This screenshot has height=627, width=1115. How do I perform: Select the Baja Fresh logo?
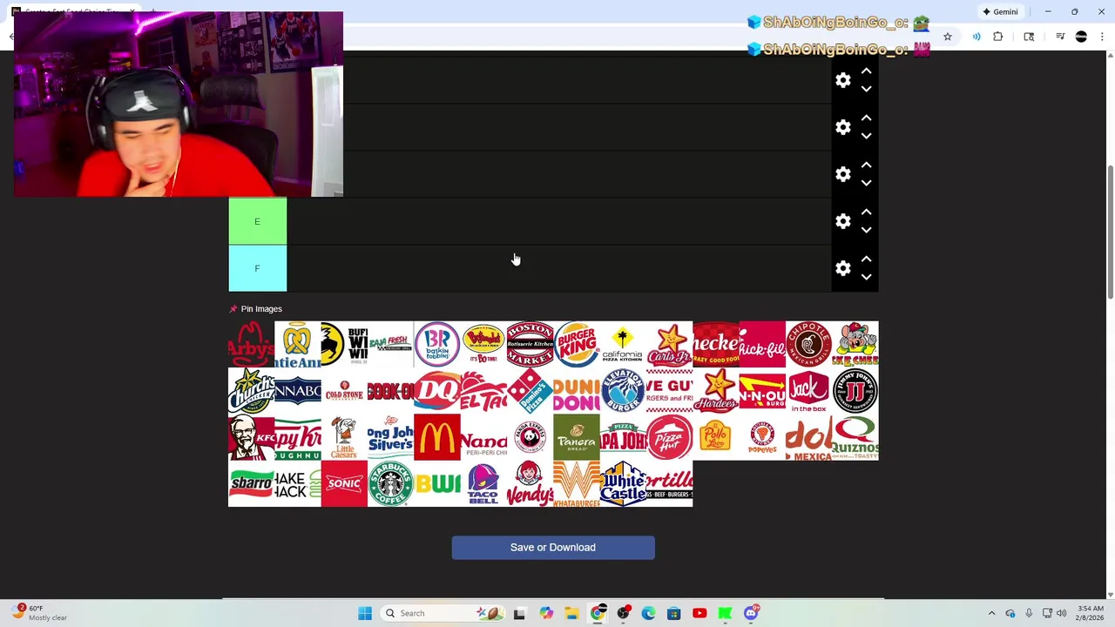pos(390,344)
